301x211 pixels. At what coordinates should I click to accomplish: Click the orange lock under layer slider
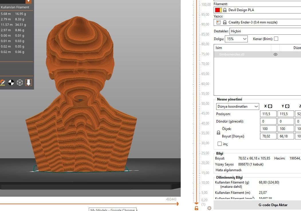pyautogui.click(x=196, y=208)
